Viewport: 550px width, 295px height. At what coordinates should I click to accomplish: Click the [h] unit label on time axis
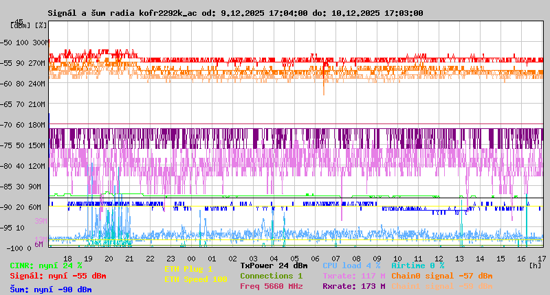(534, 264)
